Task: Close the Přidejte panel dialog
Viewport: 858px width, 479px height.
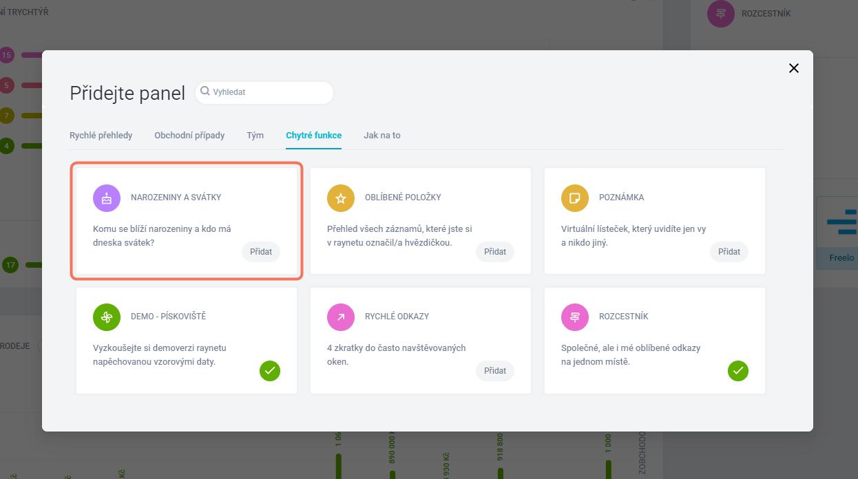Action: (x=794, y=68)
